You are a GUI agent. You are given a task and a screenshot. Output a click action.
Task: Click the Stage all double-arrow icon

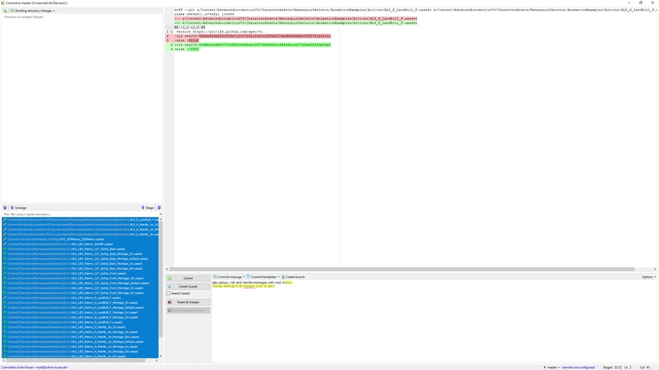(159, 208)
